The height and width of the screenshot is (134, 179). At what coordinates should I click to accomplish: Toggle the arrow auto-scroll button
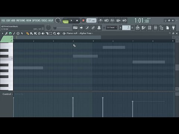(x=81, y=28)
